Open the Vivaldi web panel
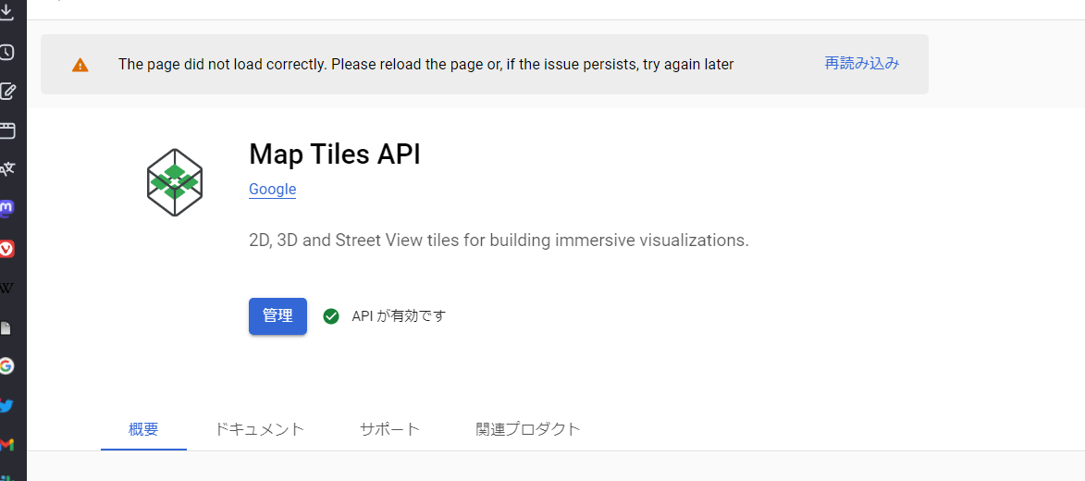 click(x=6, y=248)
